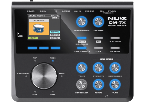Click the COMPRESSOR knob

(x=115, y=68)
